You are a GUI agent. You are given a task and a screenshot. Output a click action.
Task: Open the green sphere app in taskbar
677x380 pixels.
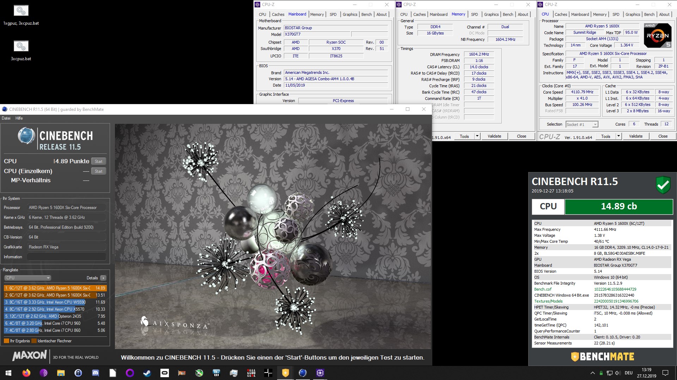(x=199, y=373)
